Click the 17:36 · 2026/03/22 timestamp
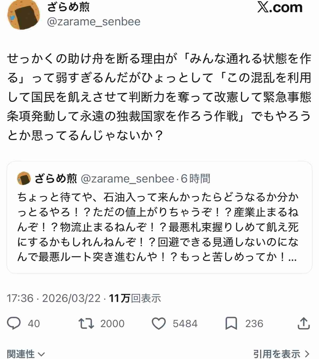319x359 pixels. [x=53, y=298]
